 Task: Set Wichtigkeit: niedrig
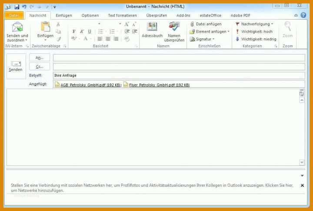[256, 39]
